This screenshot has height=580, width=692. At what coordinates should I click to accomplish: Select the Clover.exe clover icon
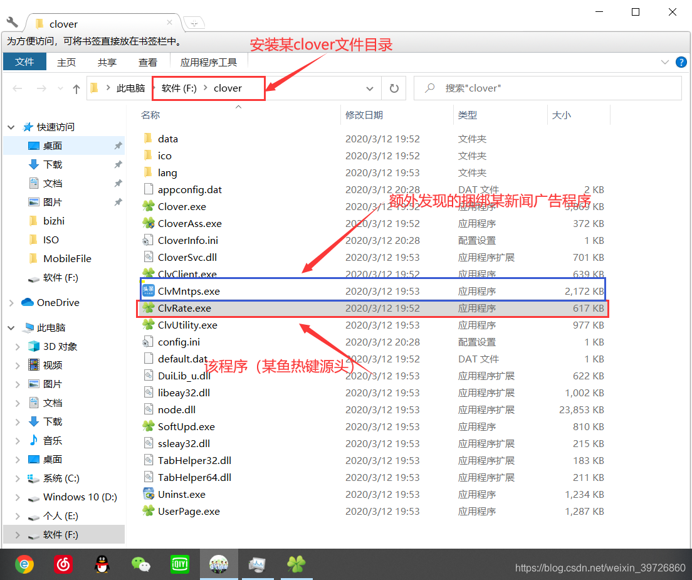click(149, 206)
